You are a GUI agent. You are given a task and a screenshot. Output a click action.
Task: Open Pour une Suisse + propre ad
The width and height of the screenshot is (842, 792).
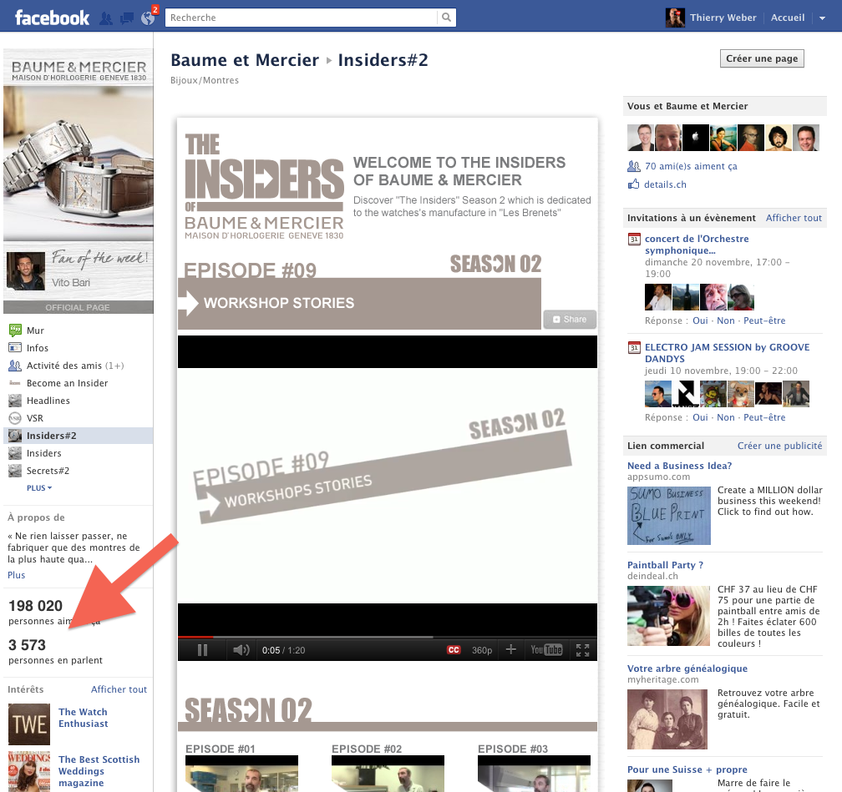pyautogui.click(x=687, y=770)
